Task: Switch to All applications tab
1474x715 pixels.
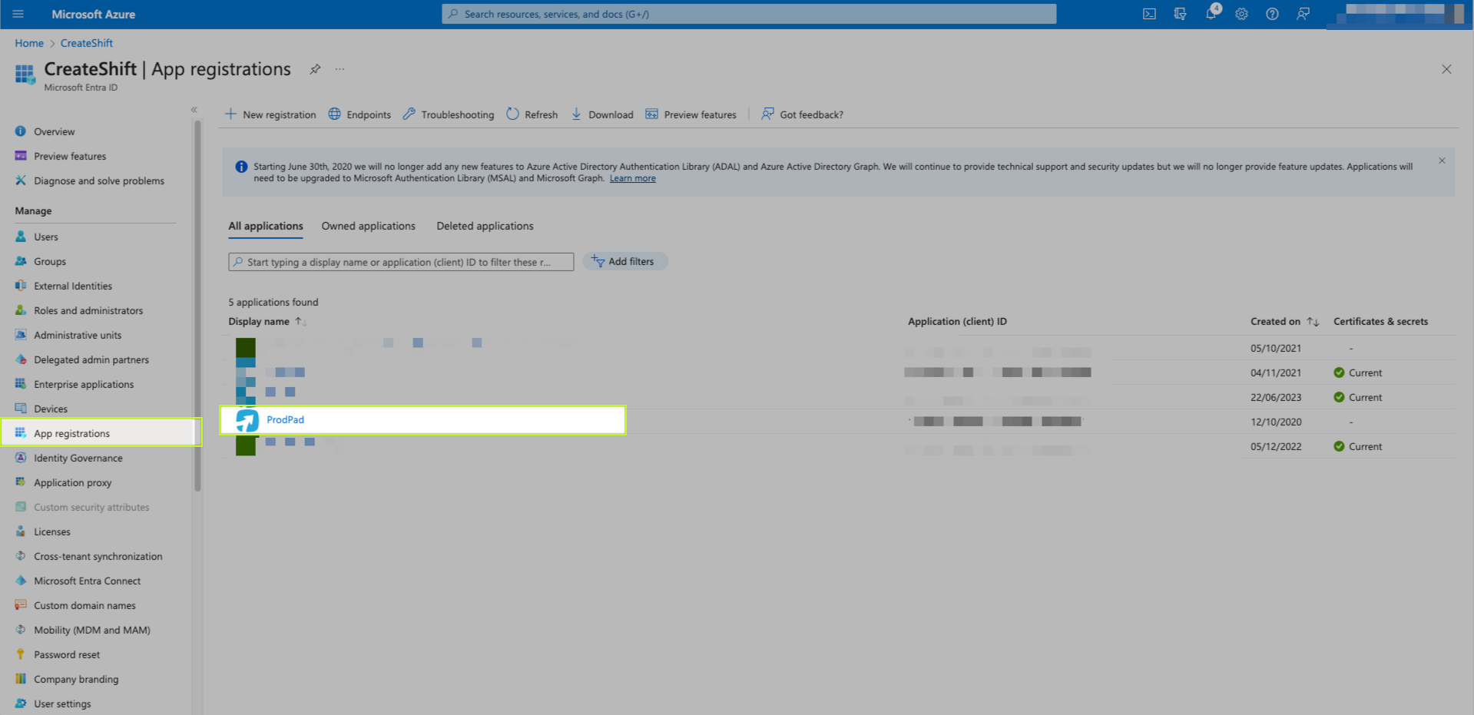Action: 266,226
